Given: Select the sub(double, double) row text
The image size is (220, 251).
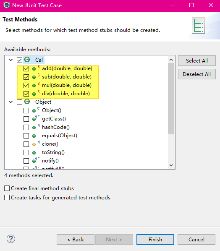Looking at the screenshot, I should [x=67, y=77].
